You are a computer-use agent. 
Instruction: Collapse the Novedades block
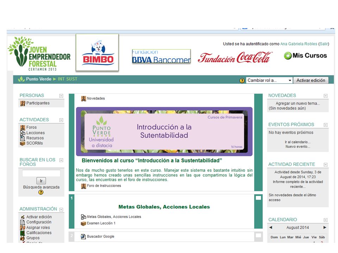325,96
